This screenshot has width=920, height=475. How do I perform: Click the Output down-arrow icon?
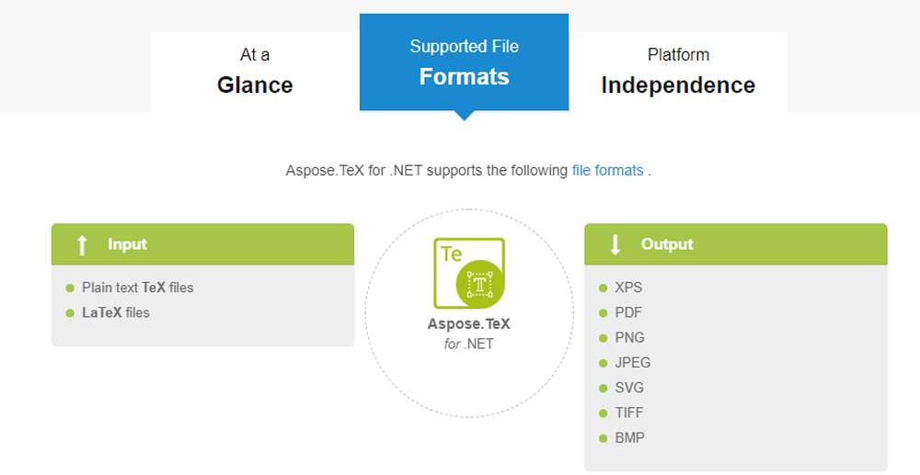(x=615, y=244)
